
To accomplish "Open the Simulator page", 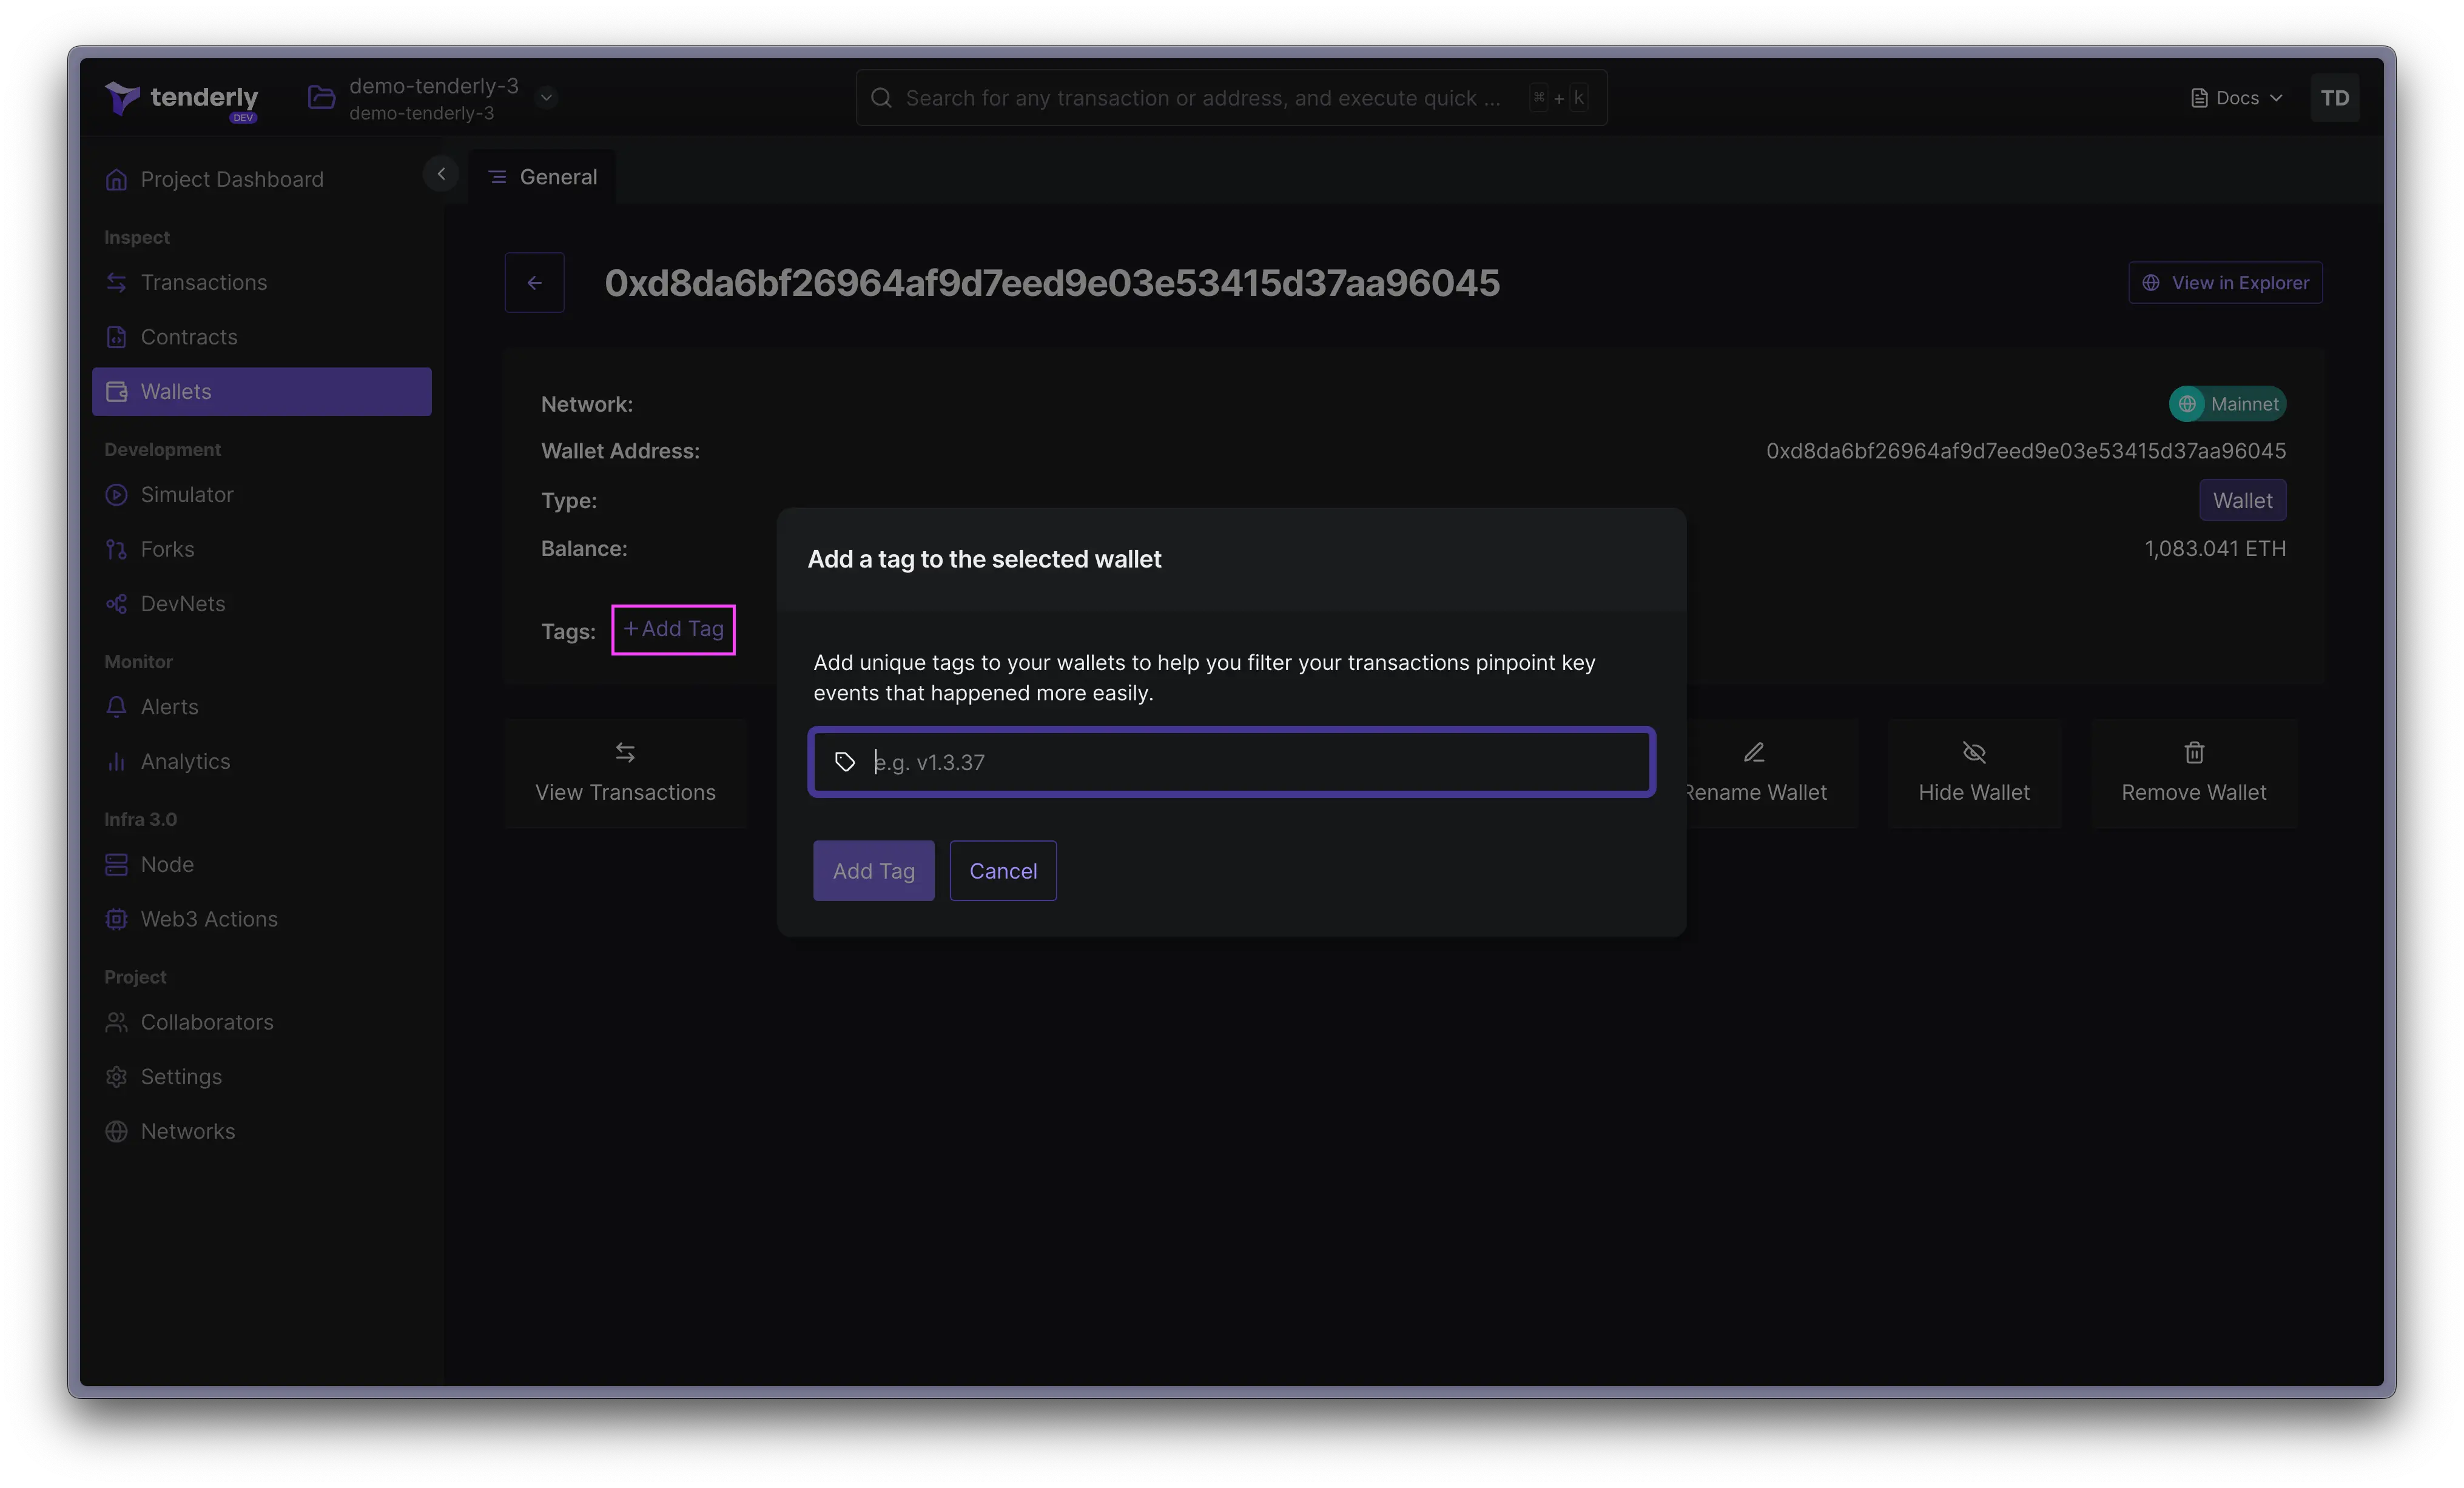I will pyautogui.click(x=262, y=495).
